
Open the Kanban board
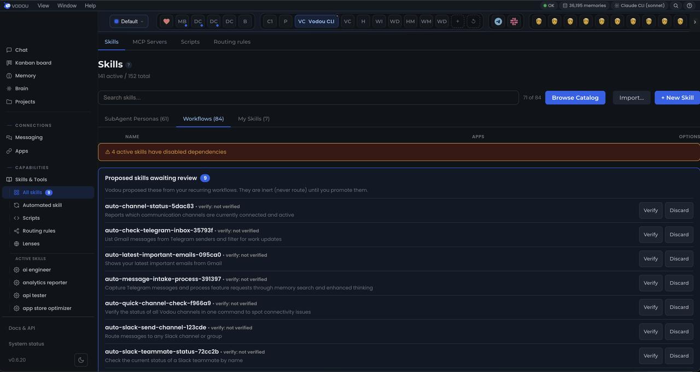[33, 63]
